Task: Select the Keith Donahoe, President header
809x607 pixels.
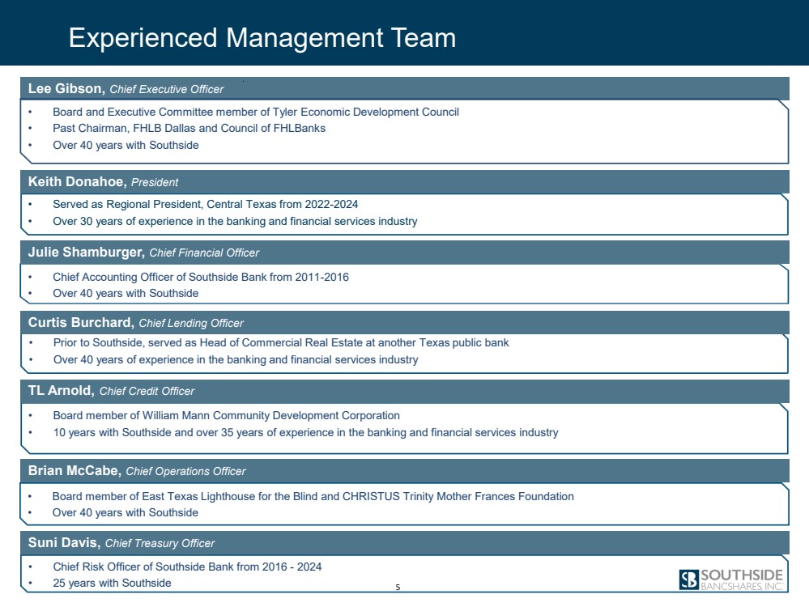Action: pos(104,182)
